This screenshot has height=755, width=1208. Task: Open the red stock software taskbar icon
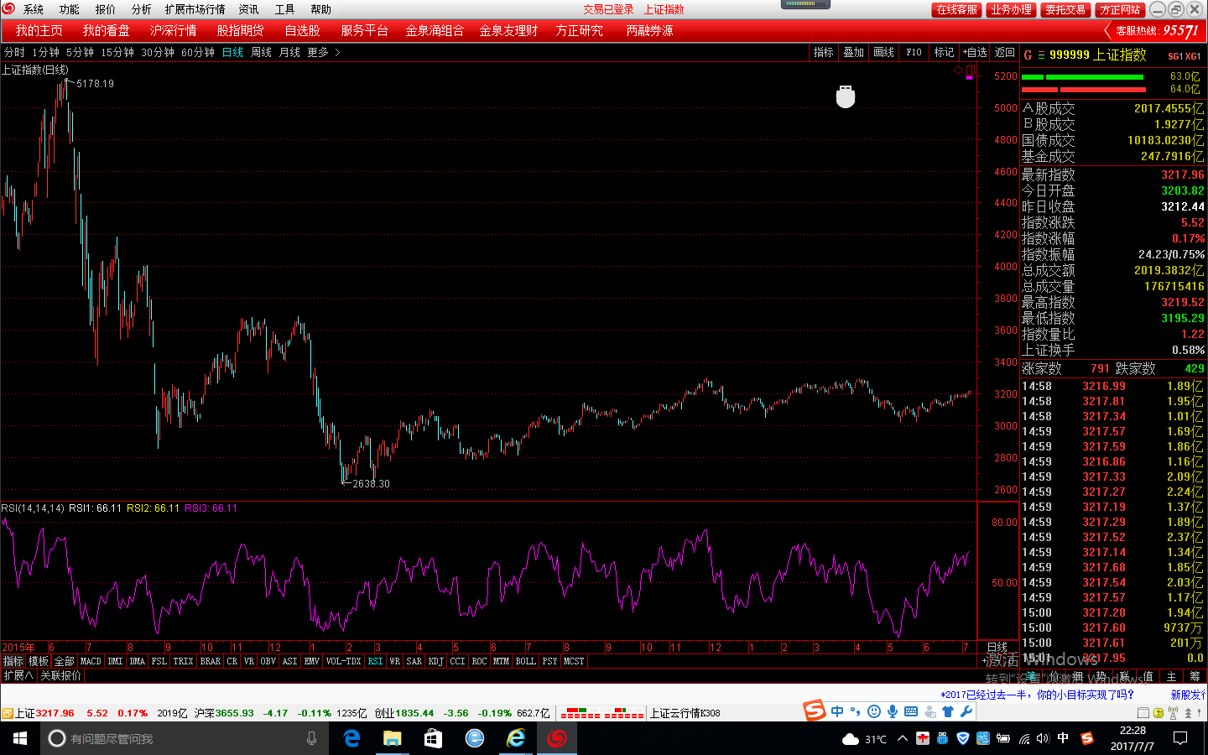556,738
